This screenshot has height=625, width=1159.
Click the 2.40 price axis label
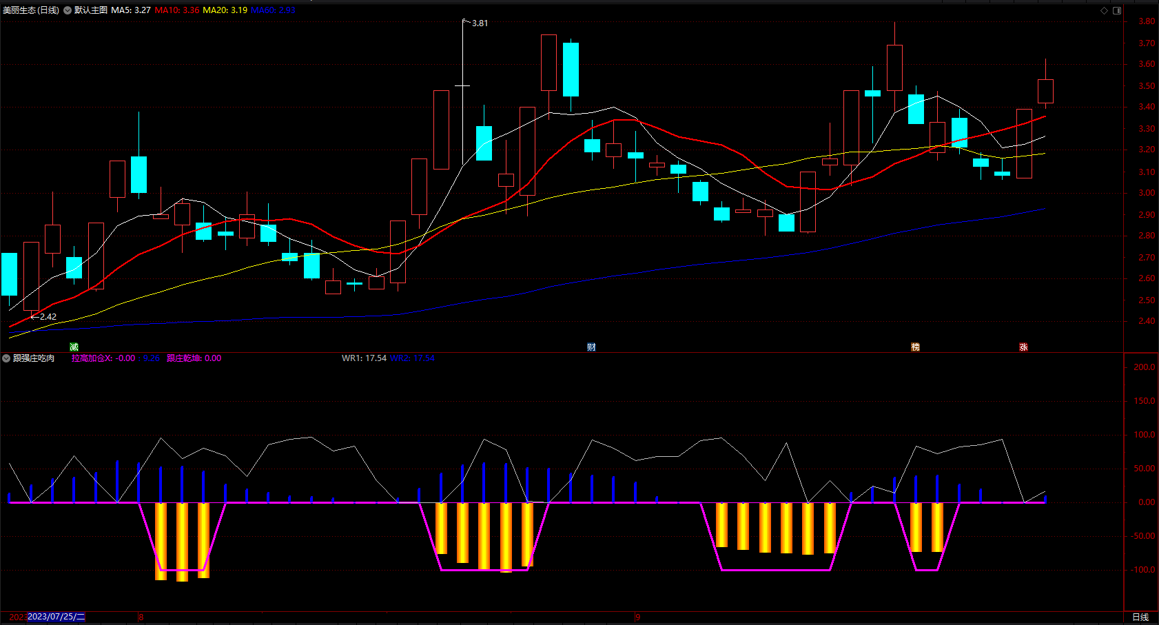(1147, 321)
